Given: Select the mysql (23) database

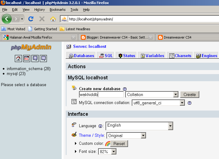Looking at the screenshot, I should pos(16,74).
